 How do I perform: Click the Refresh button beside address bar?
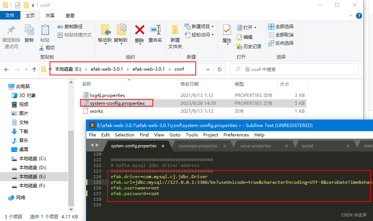pos(220,69)
